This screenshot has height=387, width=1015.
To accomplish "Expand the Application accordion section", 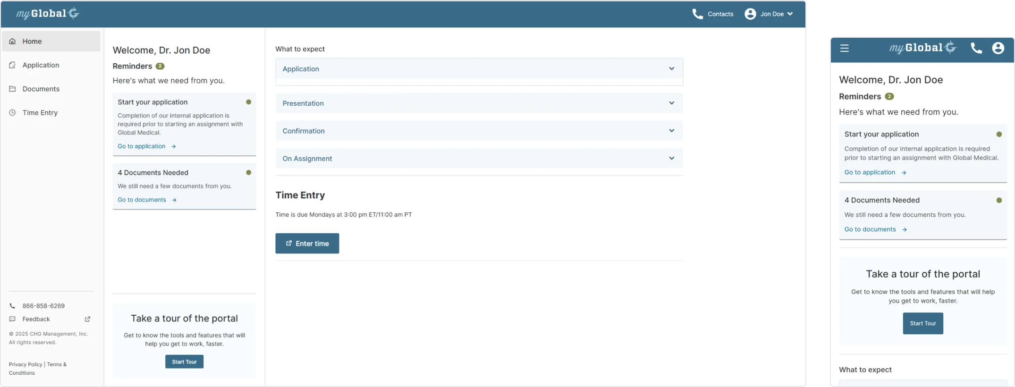I will (479, 69).
